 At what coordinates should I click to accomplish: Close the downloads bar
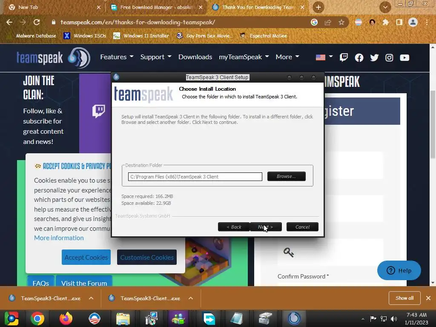428,298
